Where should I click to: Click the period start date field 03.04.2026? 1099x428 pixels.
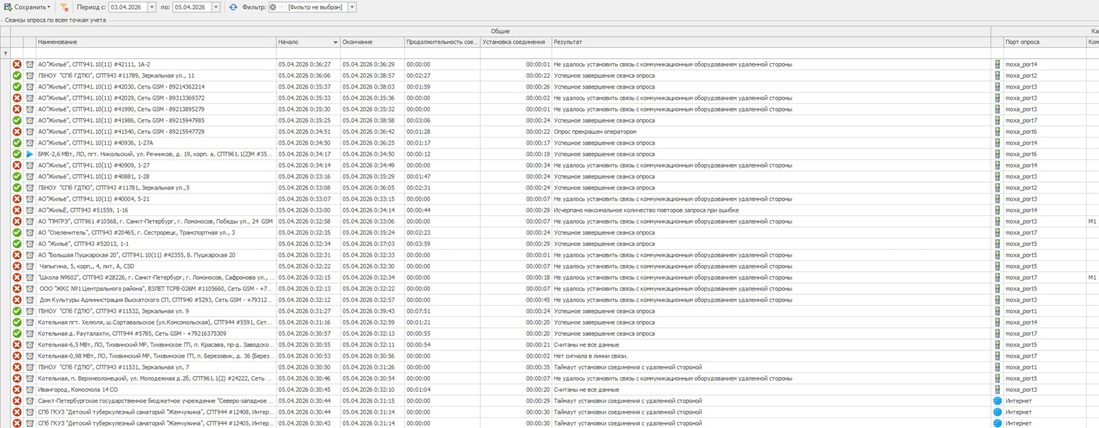click(127, 7)
